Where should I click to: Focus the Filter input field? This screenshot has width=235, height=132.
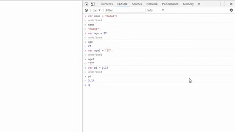tap(125, 10)
